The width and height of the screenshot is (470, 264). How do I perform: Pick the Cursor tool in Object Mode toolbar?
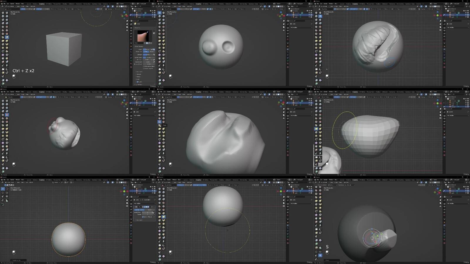(x=7, y=189)
